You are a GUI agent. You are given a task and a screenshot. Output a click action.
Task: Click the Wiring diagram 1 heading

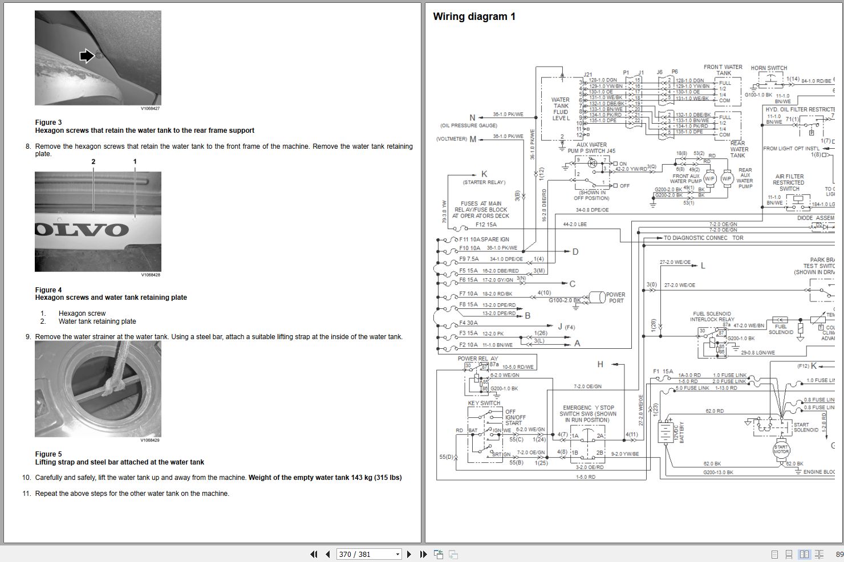coord(474,16)
